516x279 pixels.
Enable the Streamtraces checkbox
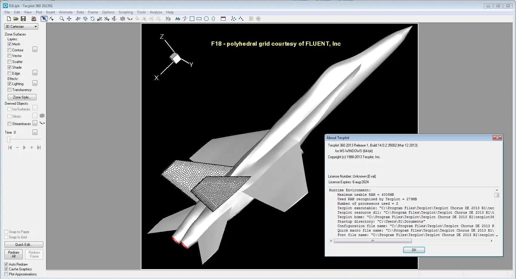click(x=9, y=124)
